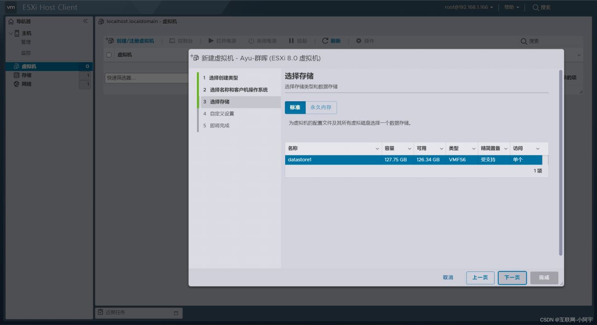
Task: Open the Type column dropdown arrow
Action: pyautogui.click(x=474, y=149)
